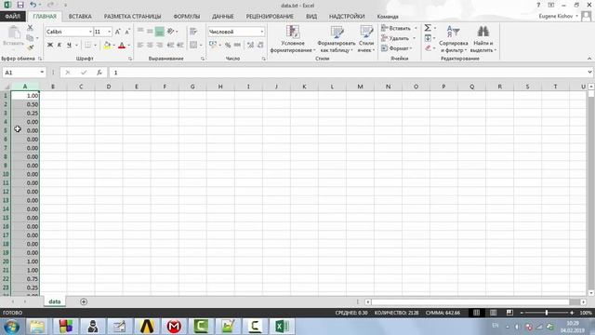Select the data sheet tab
The image size is (595, 335).
pos(55,301)
